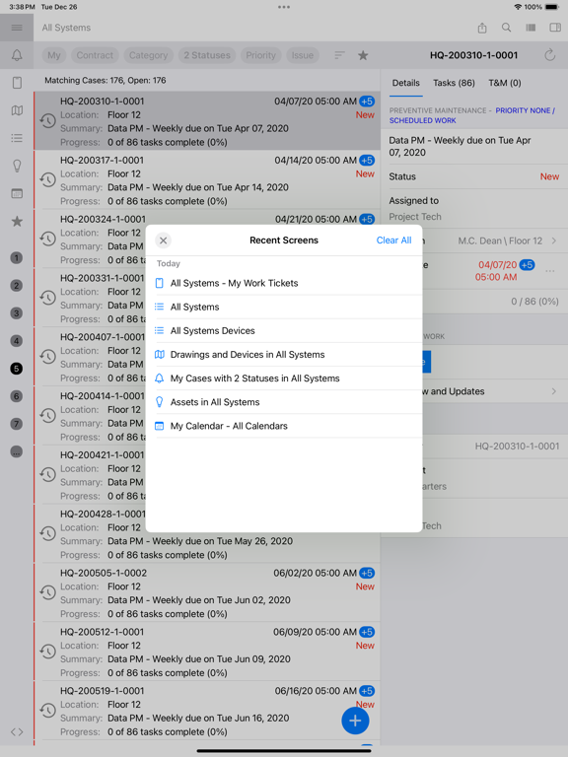Expand the chevron on the Updates row
568x757 pixels.
554,391
